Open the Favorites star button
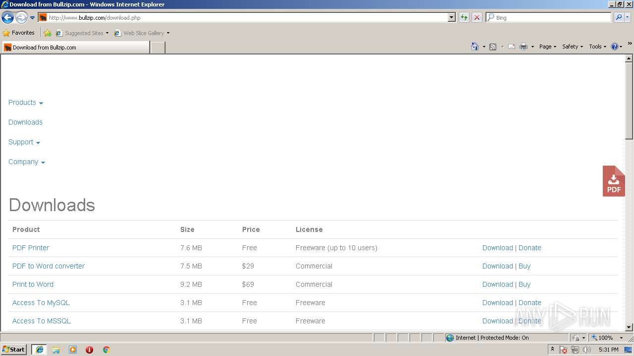634x356 pixels. 19,33
